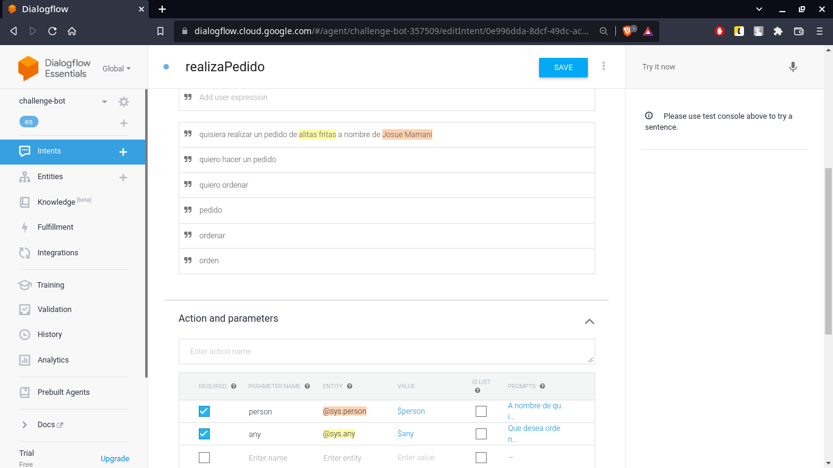The image size is (833, 468).
Task: Click the @sys.person entity color tag
Action: 345,411
